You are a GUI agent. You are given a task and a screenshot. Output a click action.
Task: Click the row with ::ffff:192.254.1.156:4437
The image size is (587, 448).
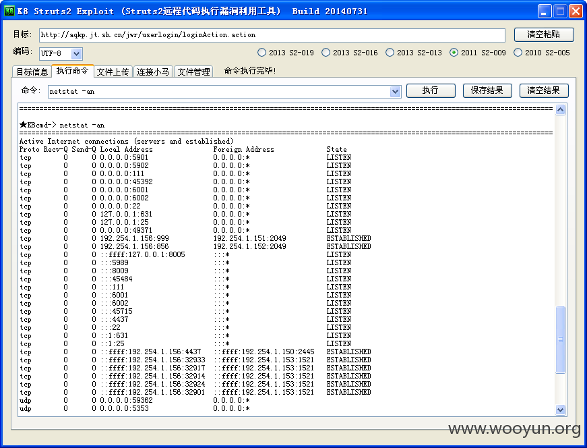click(x=195, y=352)
